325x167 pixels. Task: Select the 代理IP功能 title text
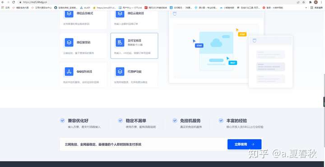135,72
